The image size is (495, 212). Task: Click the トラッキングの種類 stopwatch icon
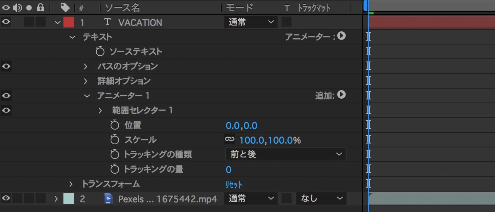tap(115, 154)
